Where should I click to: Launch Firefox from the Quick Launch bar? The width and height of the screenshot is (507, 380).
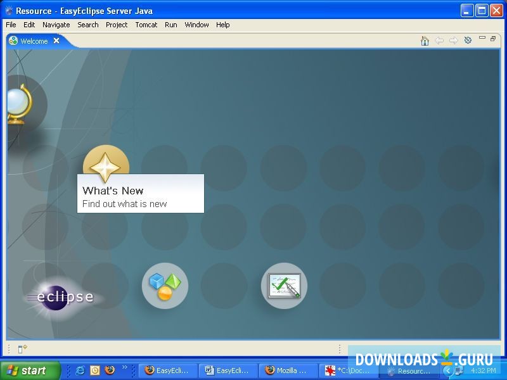pos(110,370)
